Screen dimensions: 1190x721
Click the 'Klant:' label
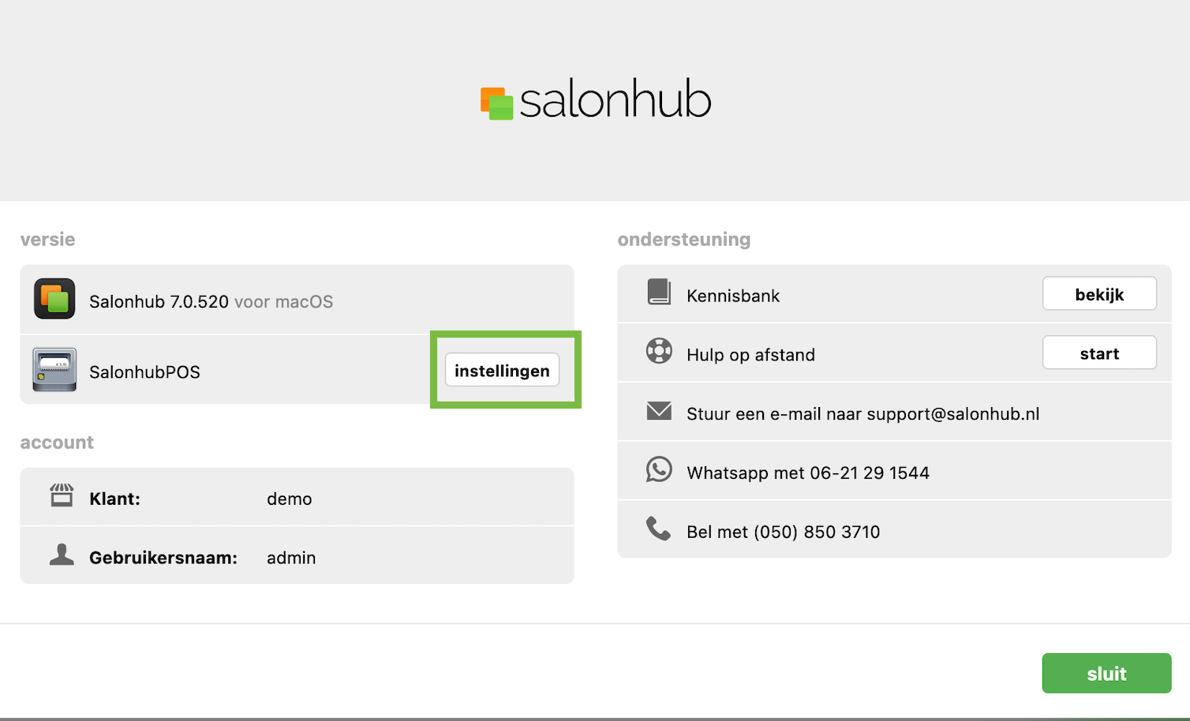(114, 499)
